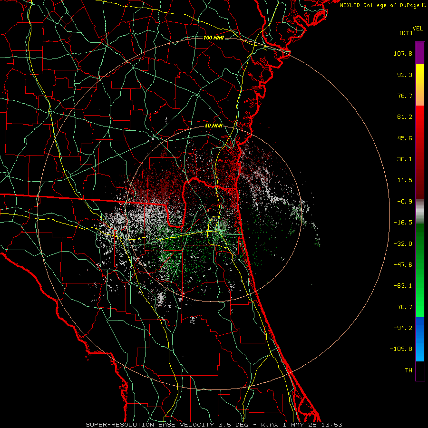Click the NEXLAB-College of DuPage label
Viewport: 428px width, 428px height.
click(x=379, y=5)
